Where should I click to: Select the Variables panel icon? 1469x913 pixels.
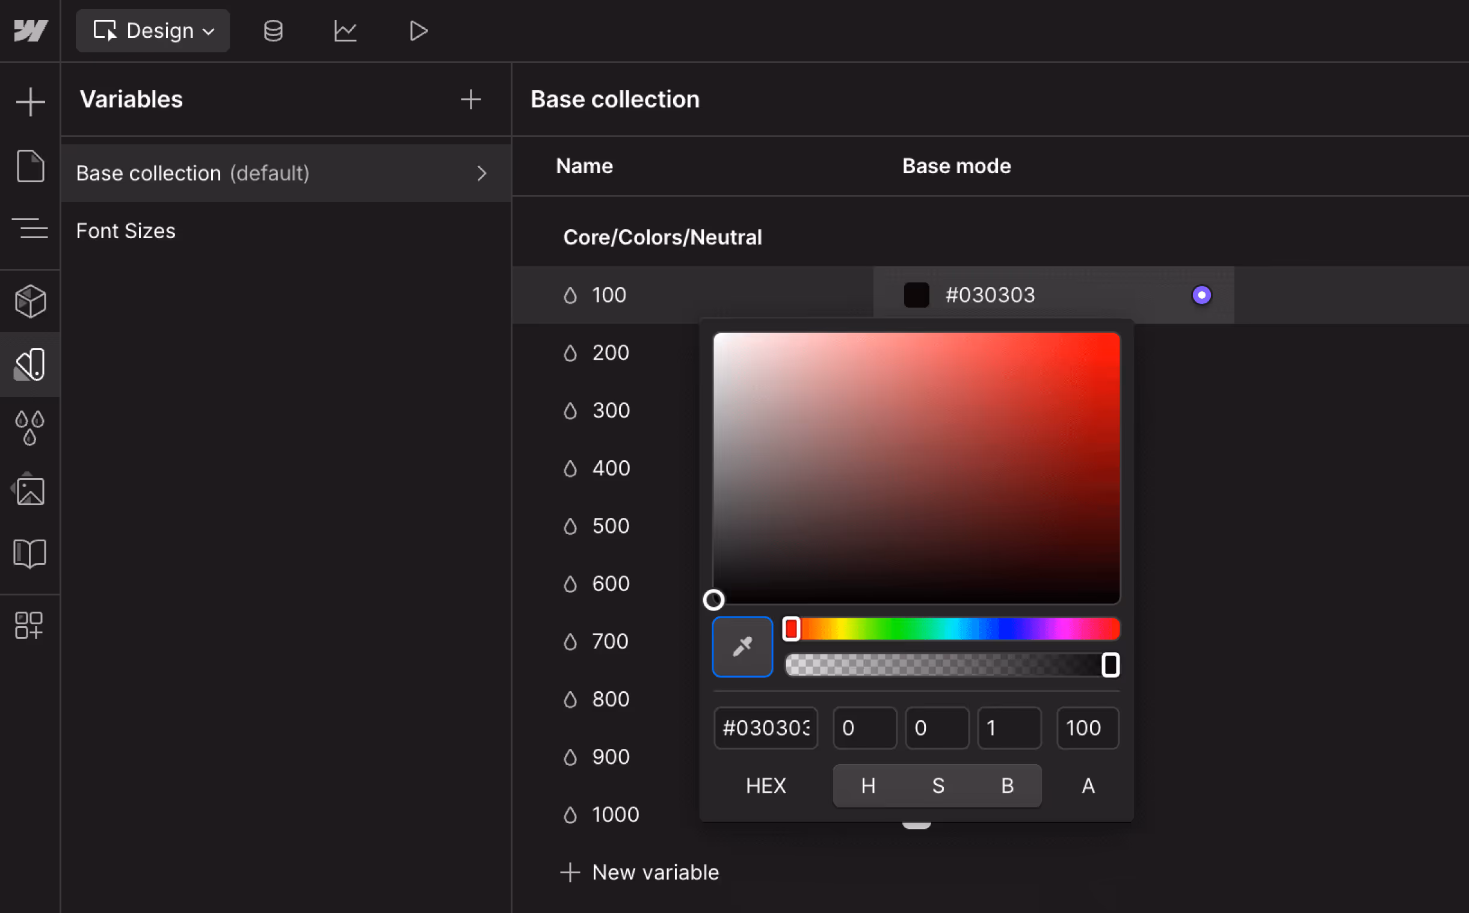(x=30, y=364)
